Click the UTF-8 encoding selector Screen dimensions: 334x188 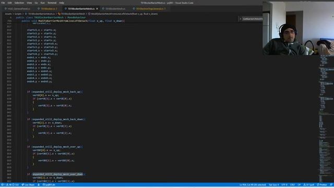point(284,185)
